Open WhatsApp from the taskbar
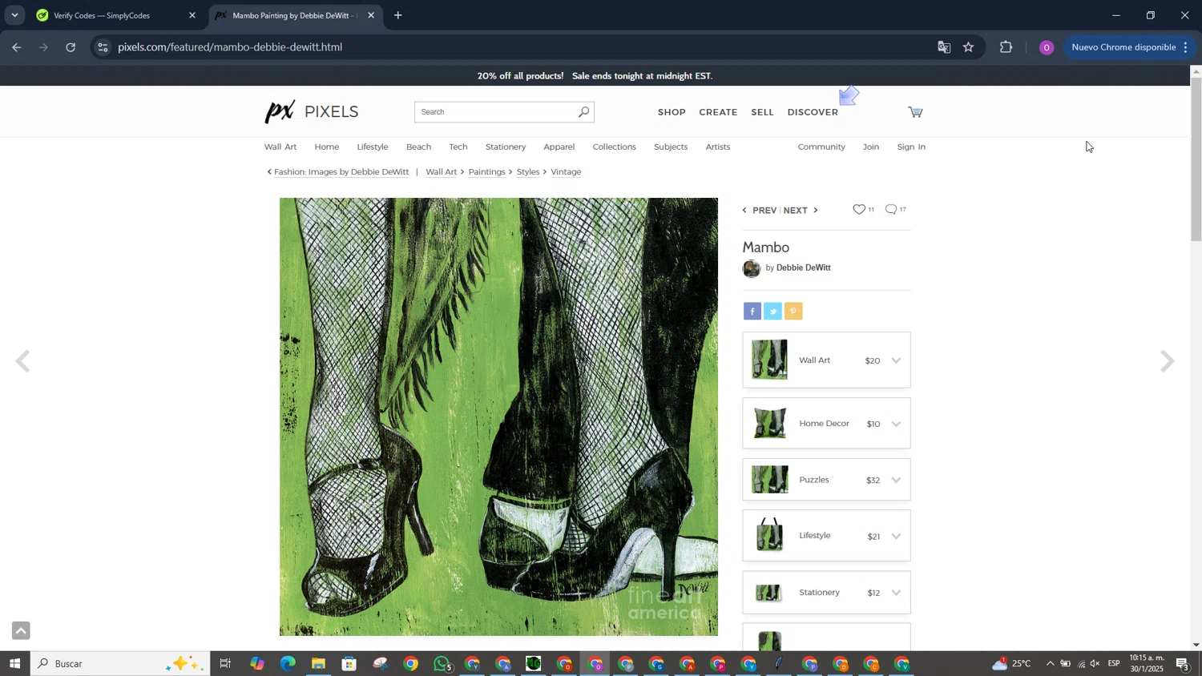This screenshot has width=1202, height=676. coord(442,664)
